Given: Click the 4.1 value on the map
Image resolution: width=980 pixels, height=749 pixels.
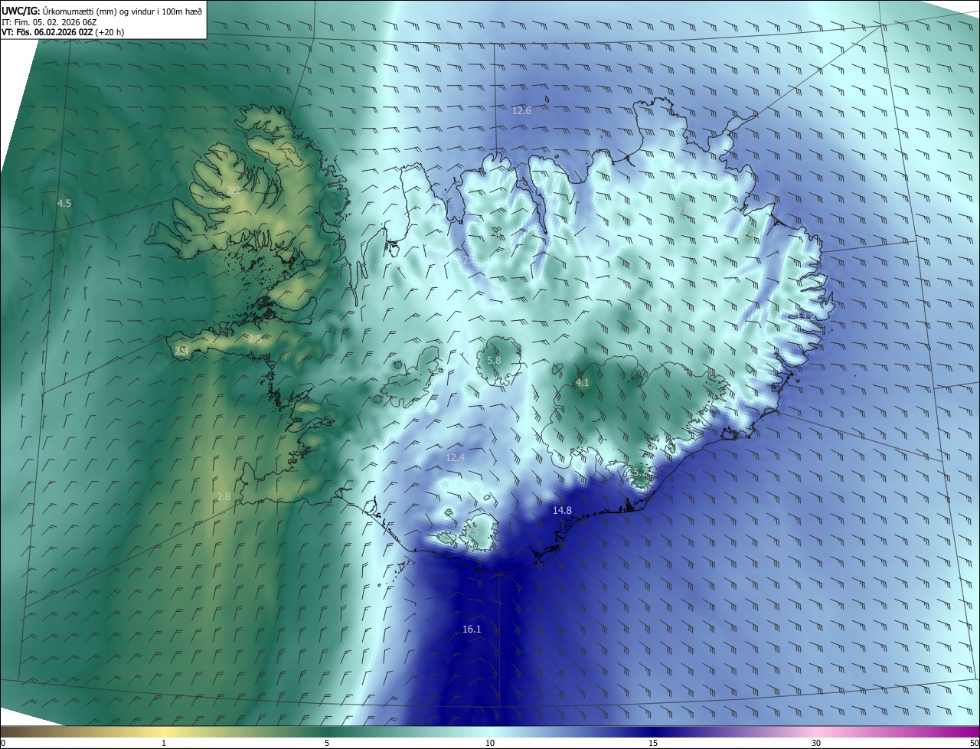Looking at the screenshot, I should (x=583, y=383).
